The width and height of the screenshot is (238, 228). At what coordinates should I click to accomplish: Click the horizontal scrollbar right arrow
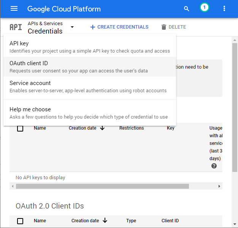click(x=219, y=186)
